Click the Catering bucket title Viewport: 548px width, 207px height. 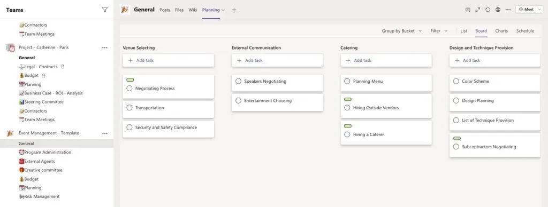pyautogui.click(x=349, y=47)
